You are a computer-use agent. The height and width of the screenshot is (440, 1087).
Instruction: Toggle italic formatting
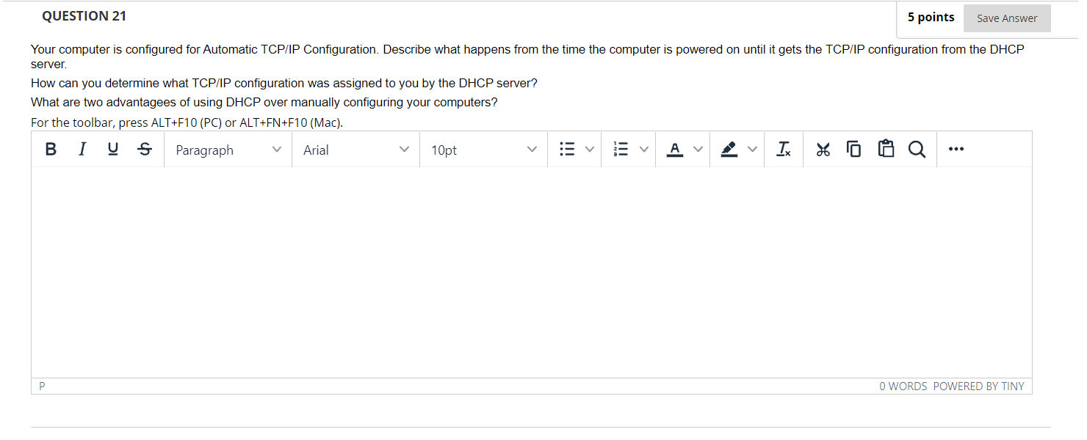tap(82, 150)
